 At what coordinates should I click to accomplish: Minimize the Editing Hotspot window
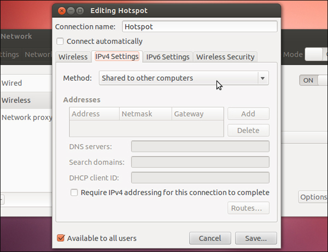(71, 11)
